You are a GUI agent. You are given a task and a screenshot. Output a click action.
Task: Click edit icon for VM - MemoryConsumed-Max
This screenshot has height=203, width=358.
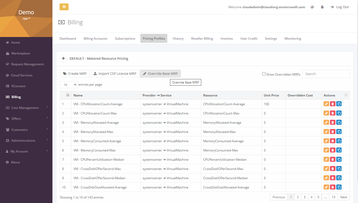[x=326, y=150]
